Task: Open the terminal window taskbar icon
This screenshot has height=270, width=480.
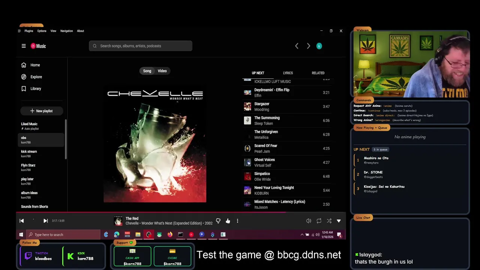Action: tap(180, 235)
